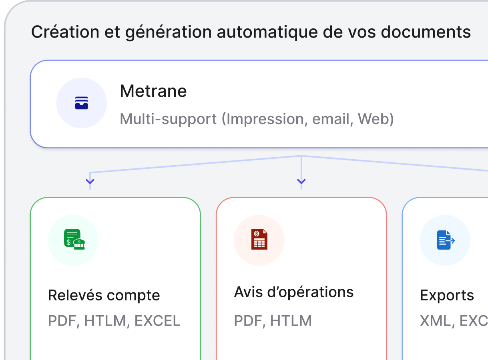488x360 pixels.
Task: Expand the left downward arrow connector
Action: coord(90,181)
